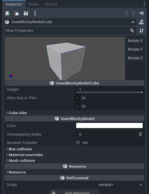Expand the Box collision section
The image size is (149, 194).
click(74, 149)
